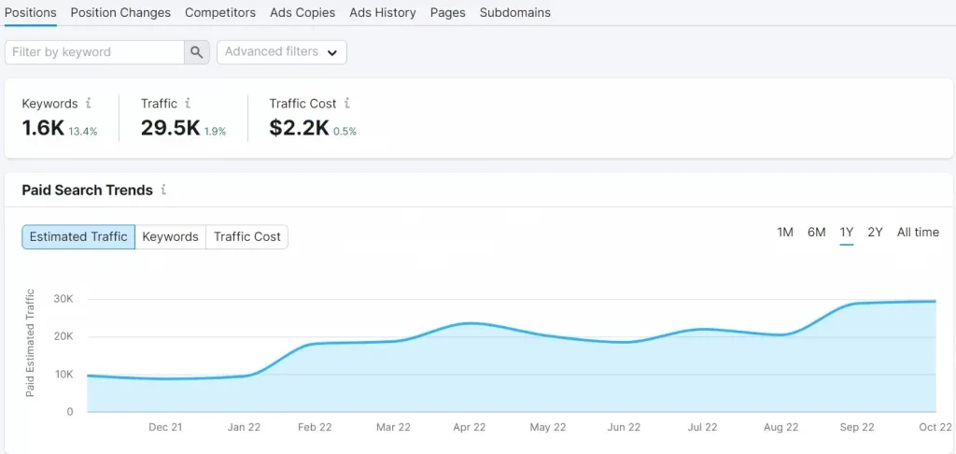956x454 pixels.
Task: Click the Apr 22 peak on trend line
Action: (470, 323)
